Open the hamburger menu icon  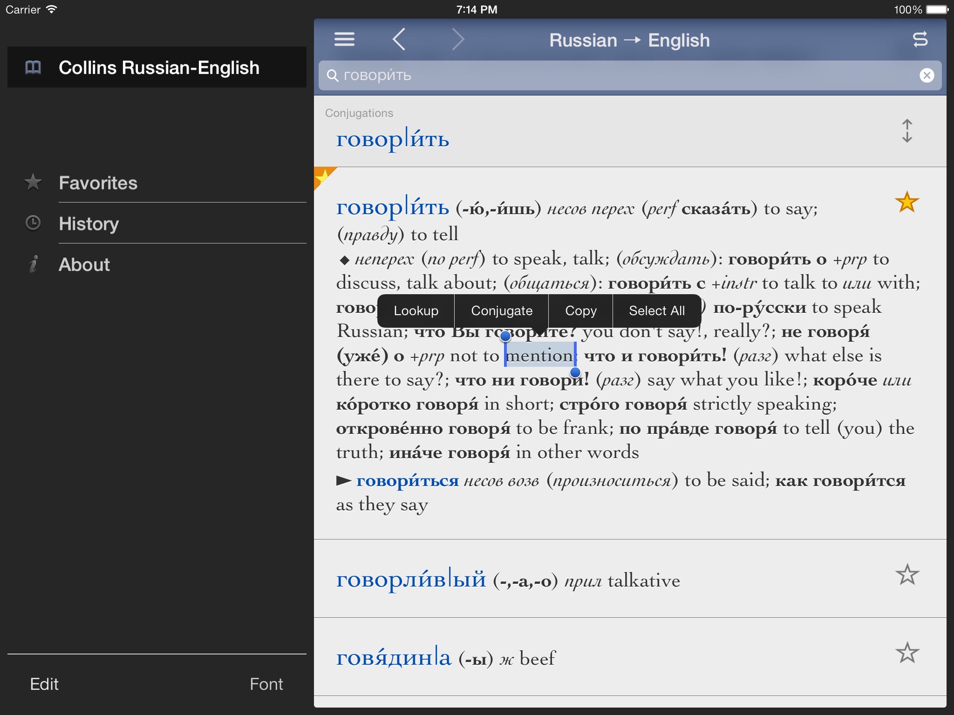tap(344, 40)
